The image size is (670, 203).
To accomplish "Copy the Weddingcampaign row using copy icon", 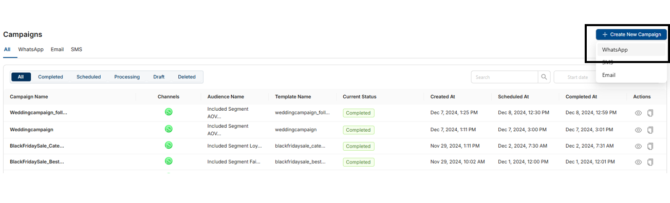I will [650, 130].
